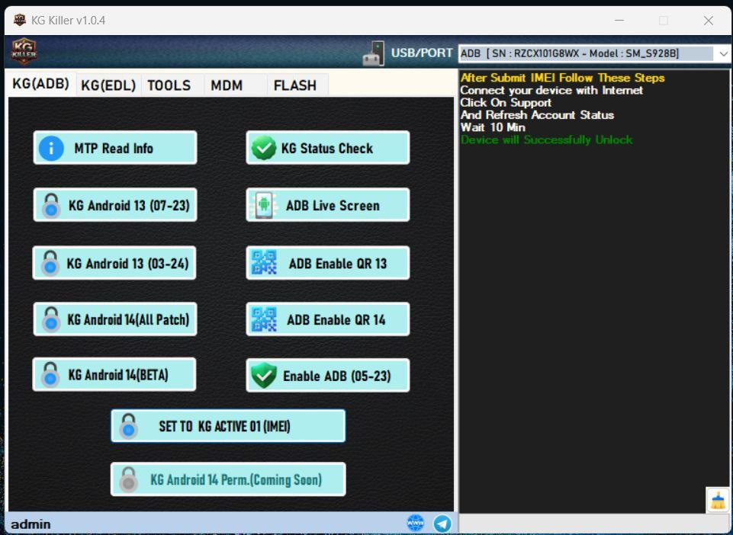Start ADB Live Screen

tap(328, 205)
